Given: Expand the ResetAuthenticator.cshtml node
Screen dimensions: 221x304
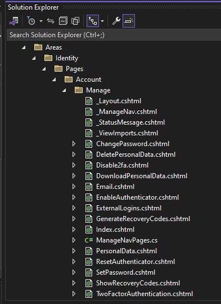Looking at the screenshot, I should pos(74,262).
